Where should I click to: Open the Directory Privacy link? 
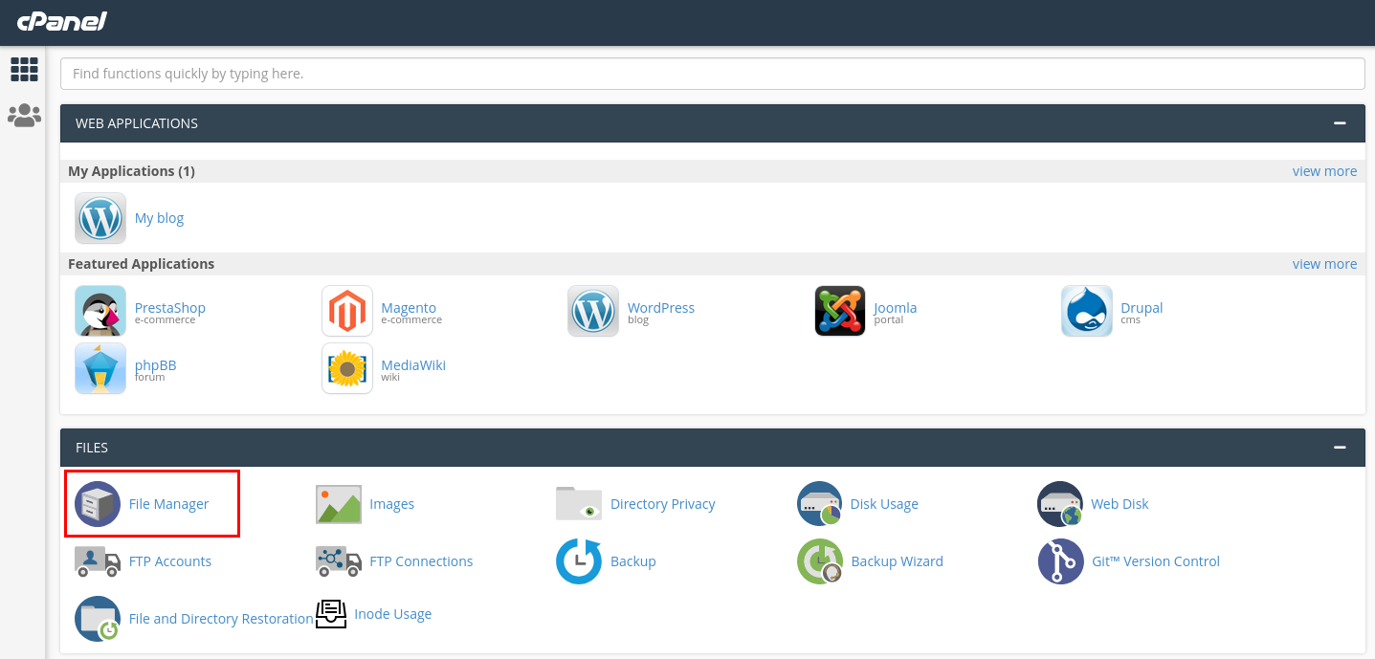[663, 504]
